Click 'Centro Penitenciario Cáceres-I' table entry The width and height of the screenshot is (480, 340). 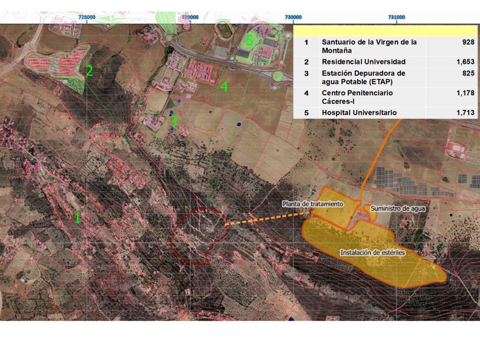click(x=357, y=97)
